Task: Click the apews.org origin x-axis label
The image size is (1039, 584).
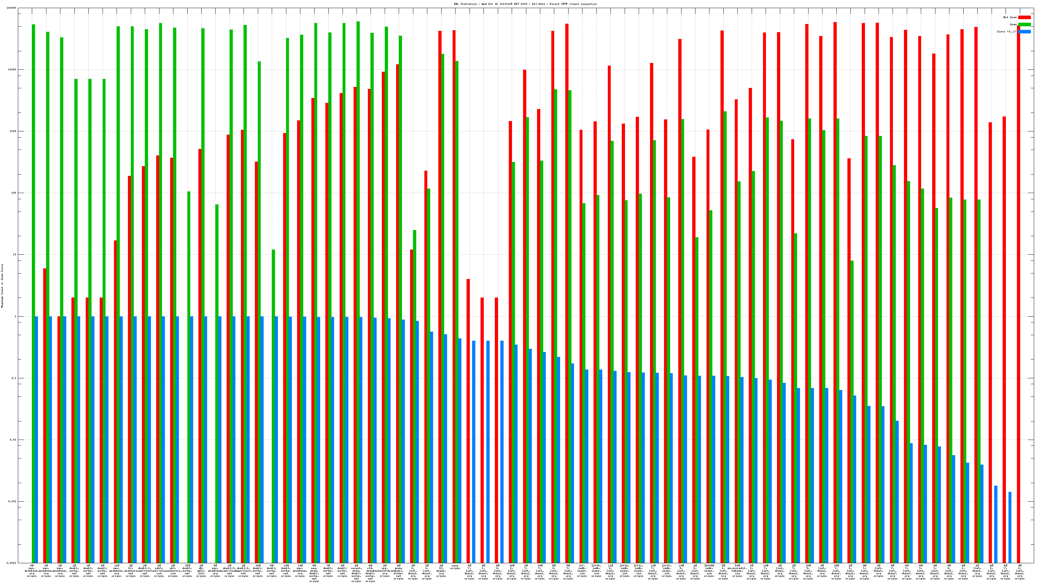Action: click(441, 571)
